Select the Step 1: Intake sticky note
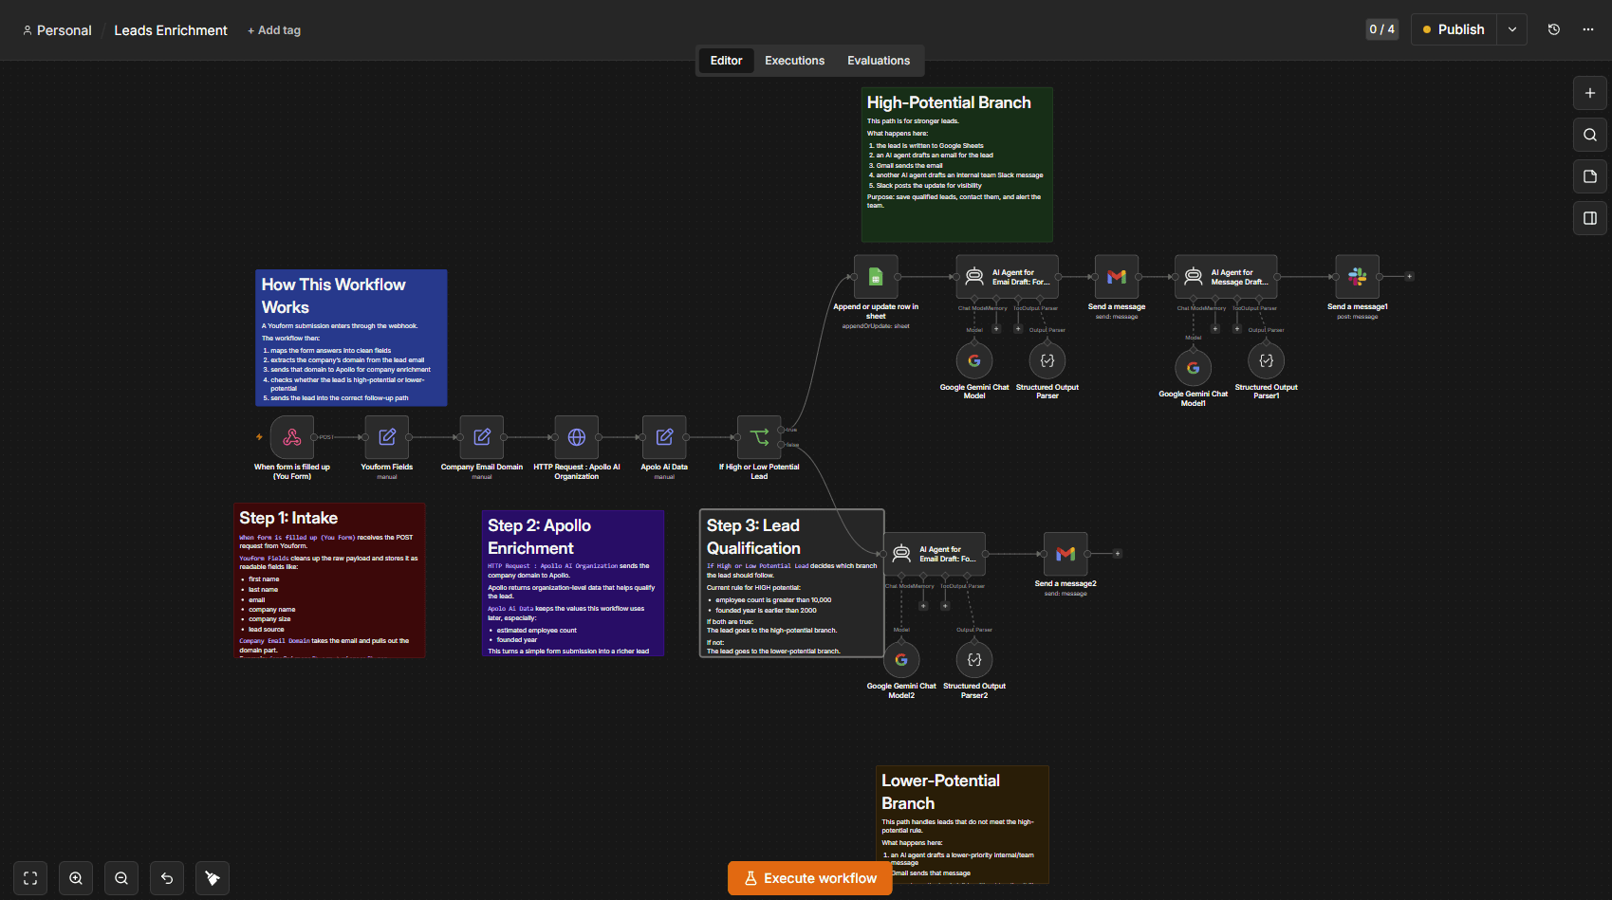The height and width of the screenshot is (900, 1612). pyautogui.click(x=329, y=580)
